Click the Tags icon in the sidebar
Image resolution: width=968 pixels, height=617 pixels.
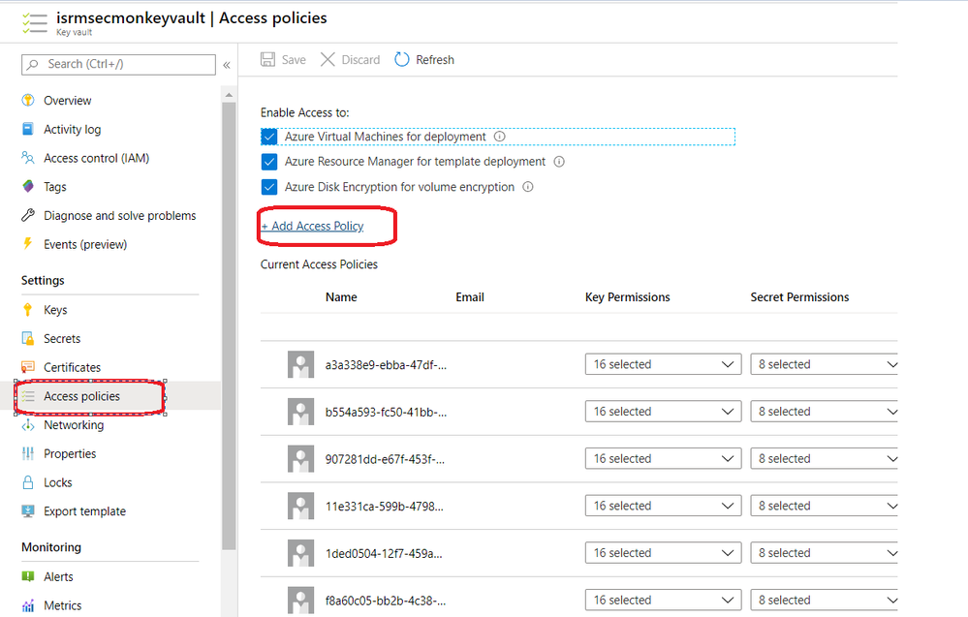pos(28,186)
